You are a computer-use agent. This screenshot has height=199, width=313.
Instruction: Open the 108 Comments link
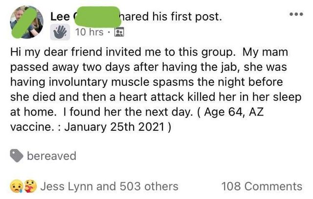pos(262,186)
